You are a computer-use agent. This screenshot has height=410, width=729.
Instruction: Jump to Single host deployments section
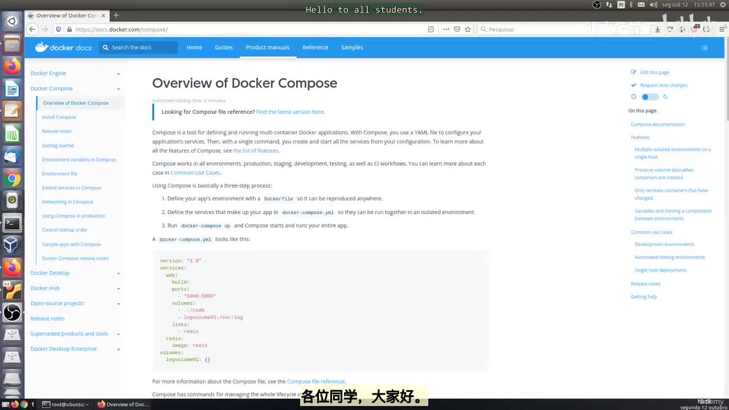click(661, 270)
